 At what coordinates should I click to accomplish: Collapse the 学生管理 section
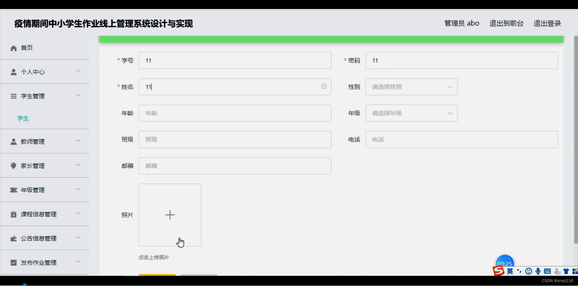[78, 95]
